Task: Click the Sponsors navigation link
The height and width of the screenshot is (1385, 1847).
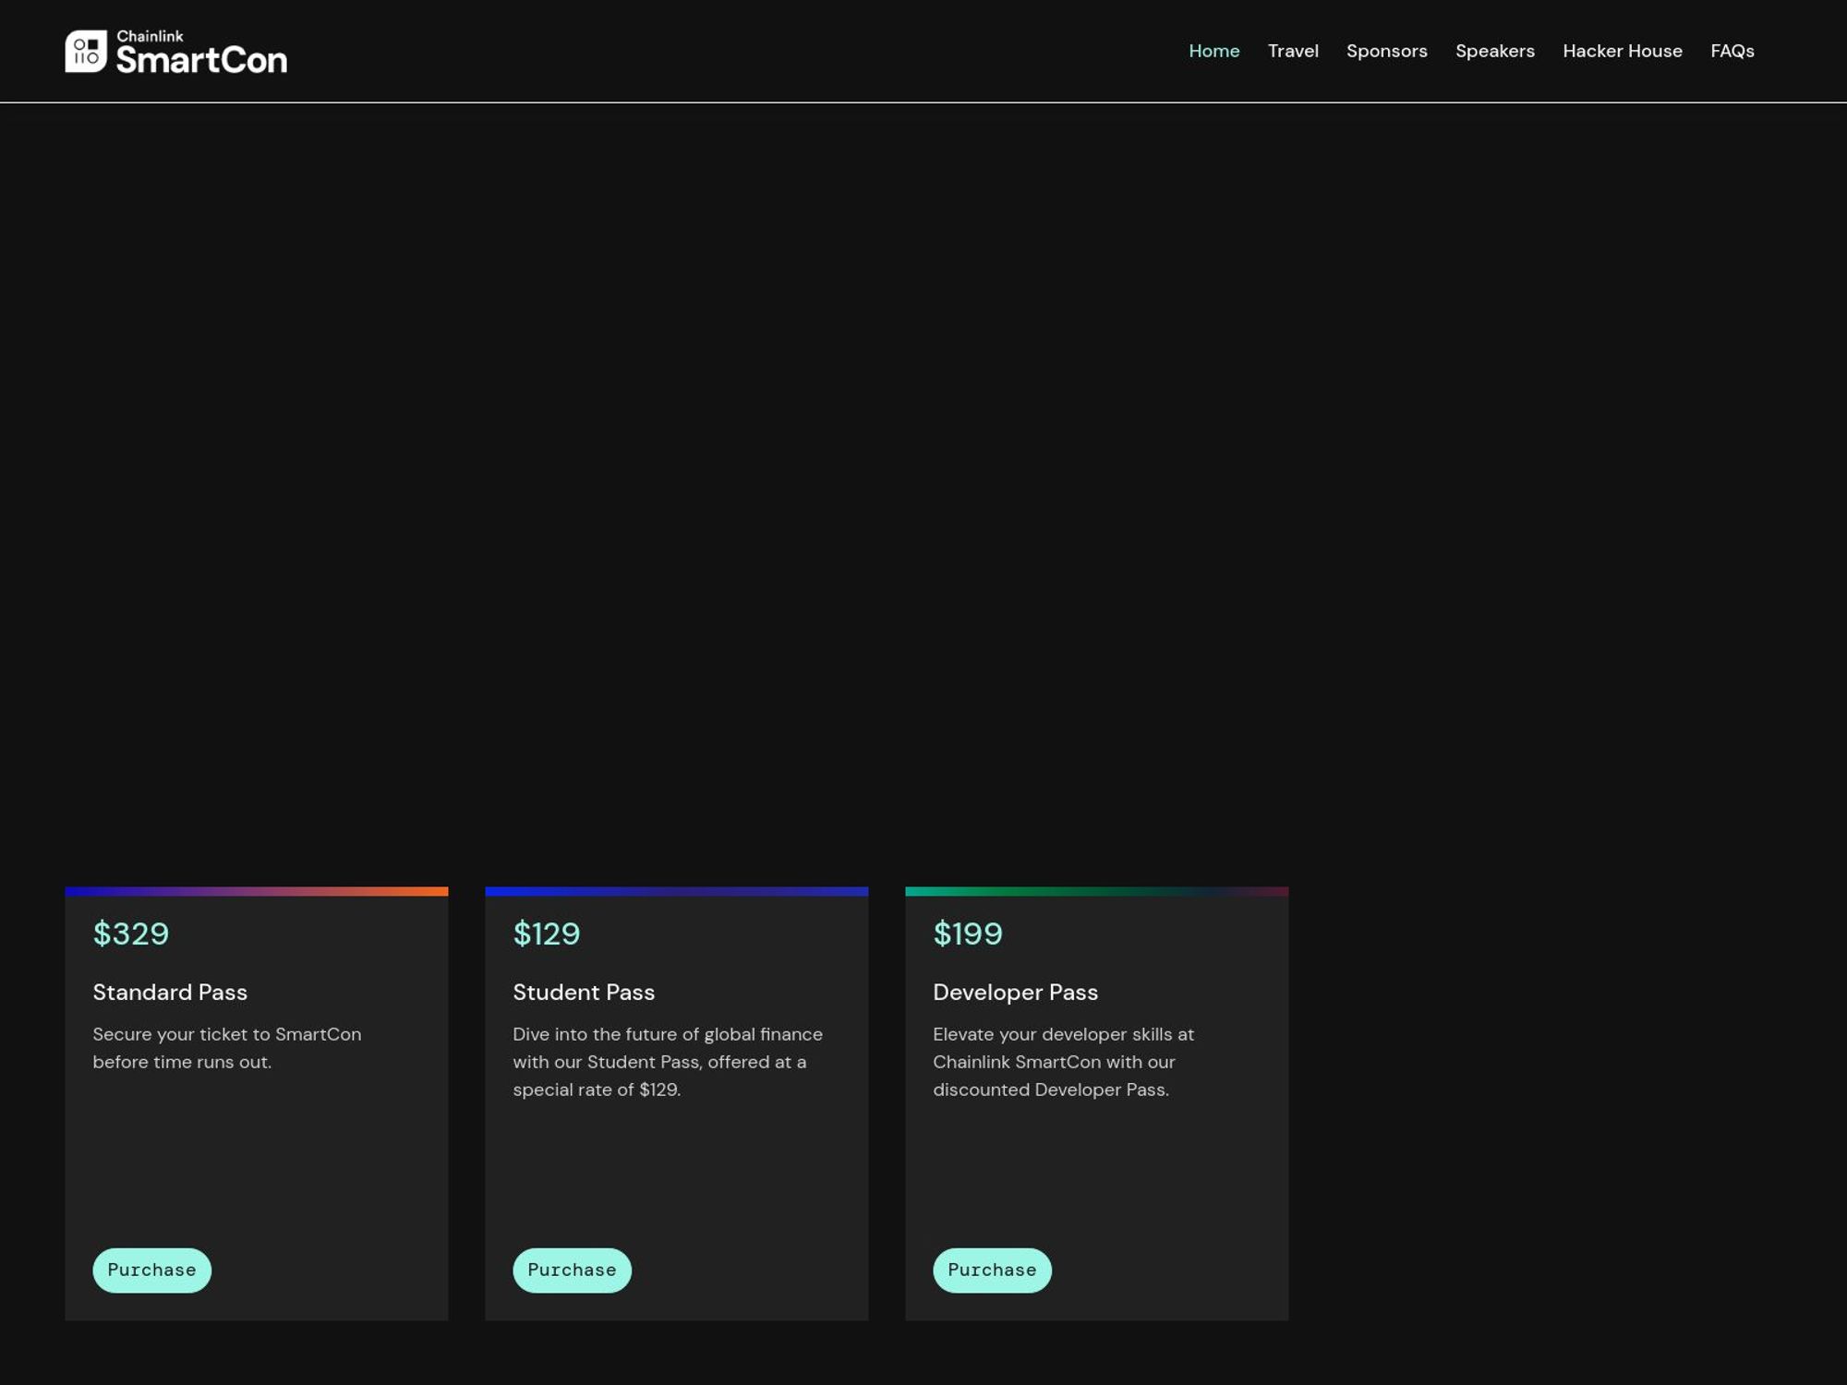Action: pyautogui.click(x=1386, y=51)
